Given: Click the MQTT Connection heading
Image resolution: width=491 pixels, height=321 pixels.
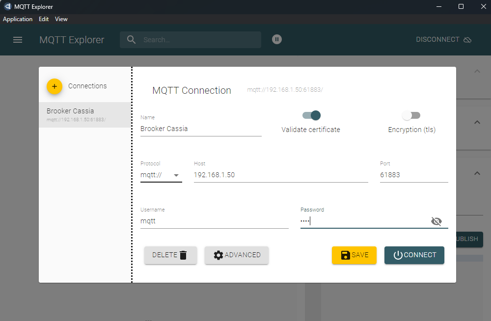Looking at the screenshot, I should (x=191, y=90).
